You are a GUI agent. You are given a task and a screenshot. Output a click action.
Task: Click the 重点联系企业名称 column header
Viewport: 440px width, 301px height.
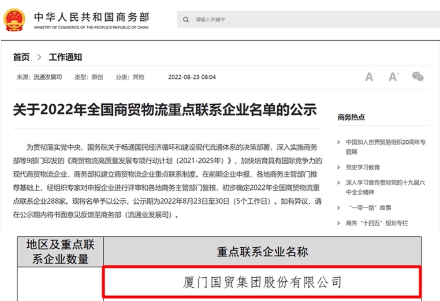pyautogui.click(x=262, y=251)
